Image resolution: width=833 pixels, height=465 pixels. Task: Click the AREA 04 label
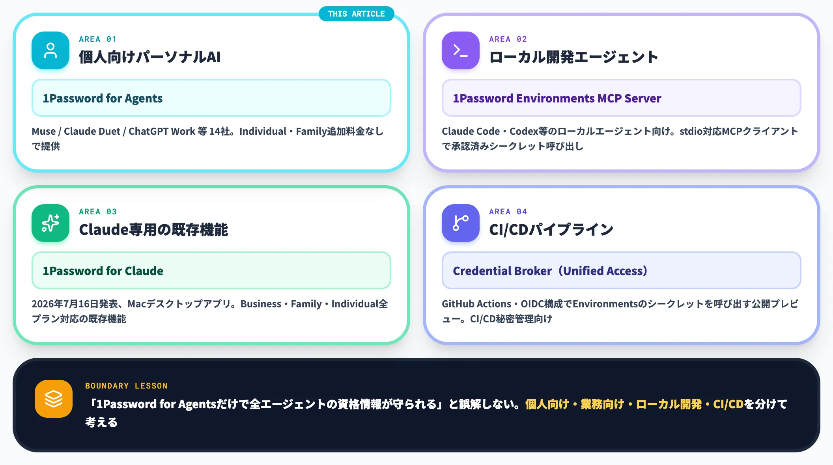pyautogui.click(x=508, y=212)
